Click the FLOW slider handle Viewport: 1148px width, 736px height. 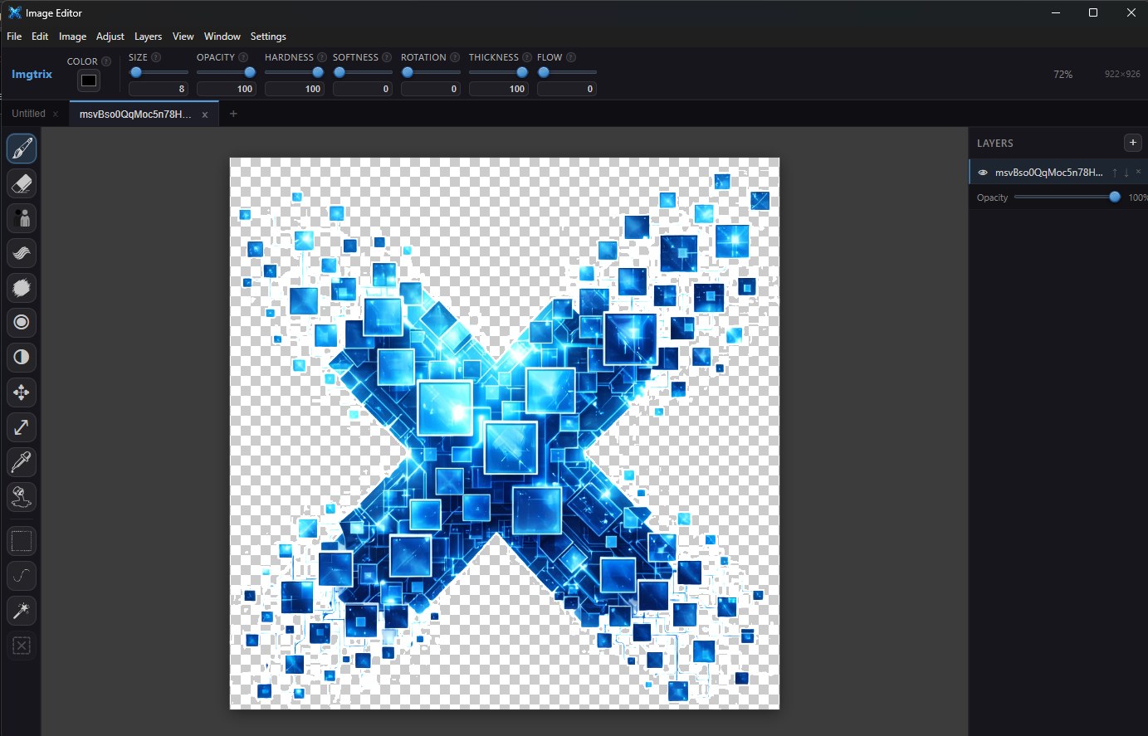[x=544, y=72]
